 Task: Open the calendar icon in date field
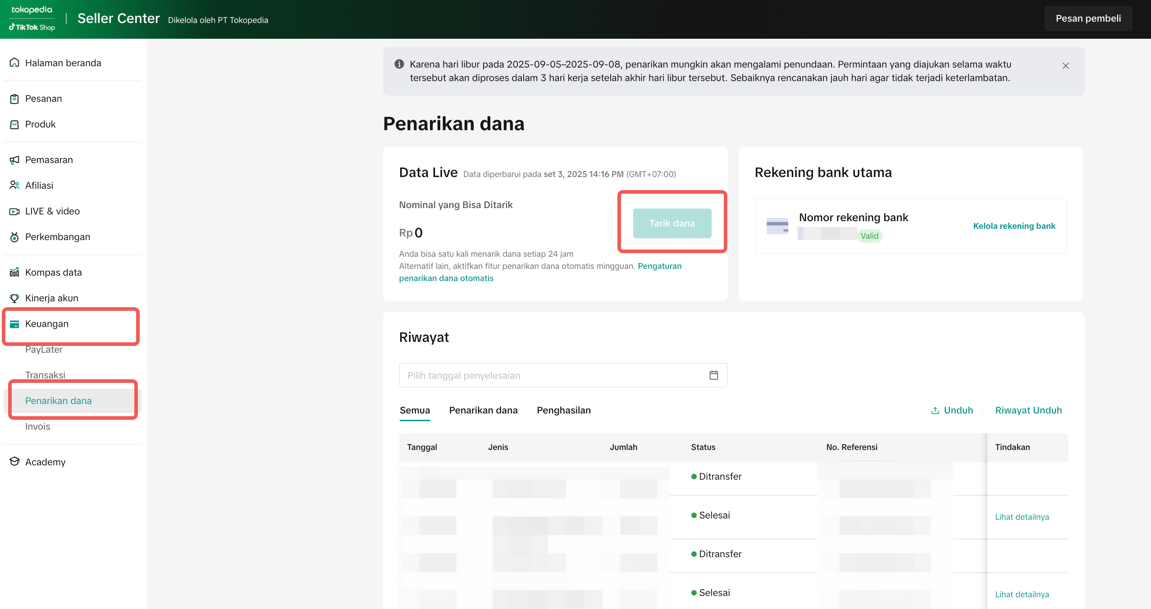tap(713, 375)
